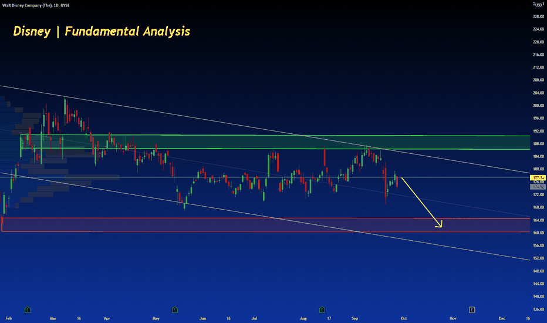Click the 136.00 price axis label
The height and width of the screenshot is (323, 547).
click(538, 309)
